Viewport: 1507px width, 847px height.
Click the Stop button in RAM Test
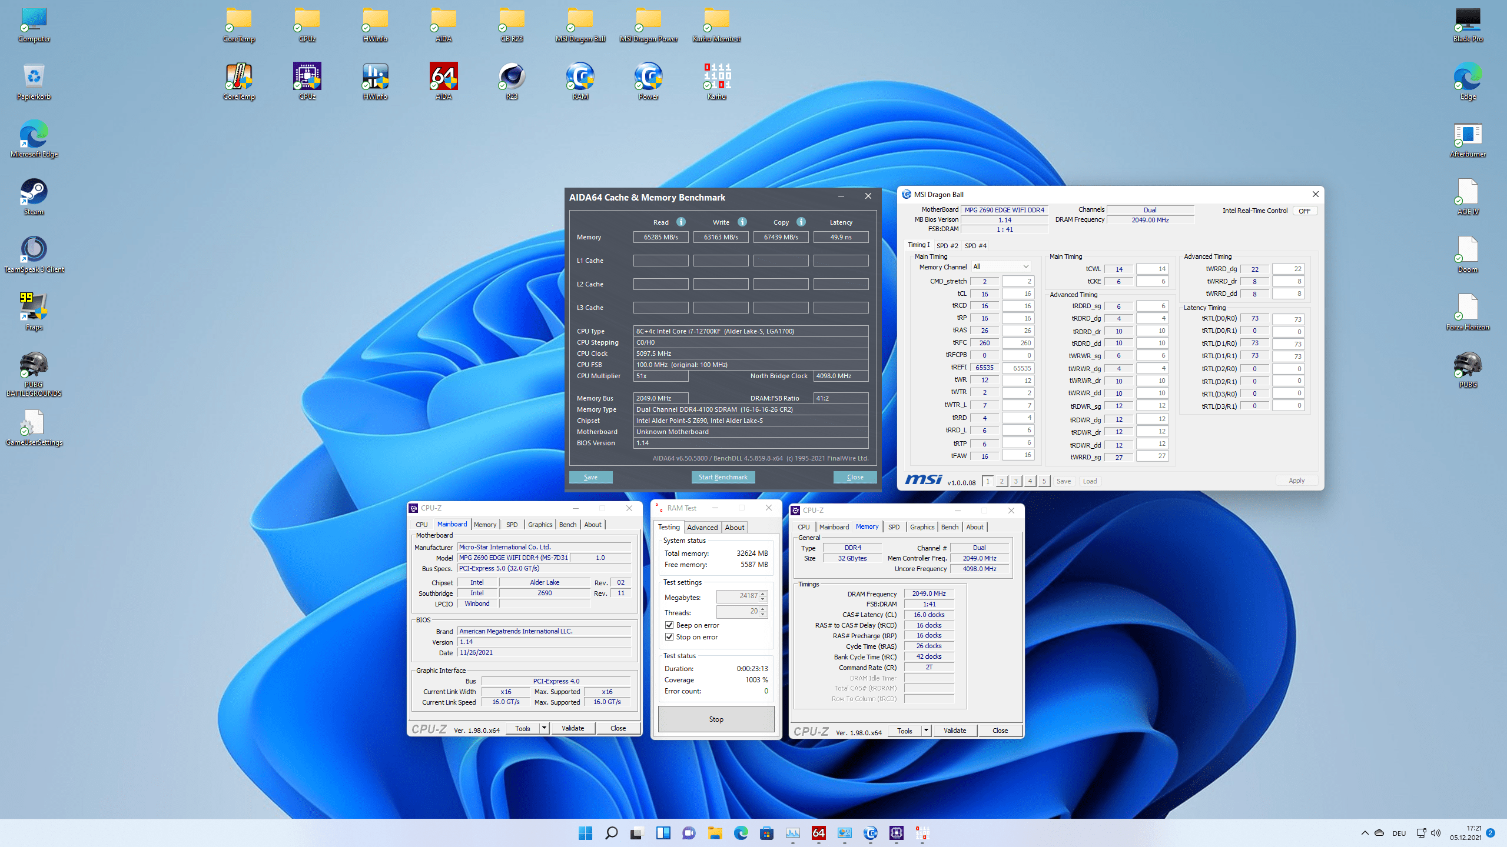(716, 719)
